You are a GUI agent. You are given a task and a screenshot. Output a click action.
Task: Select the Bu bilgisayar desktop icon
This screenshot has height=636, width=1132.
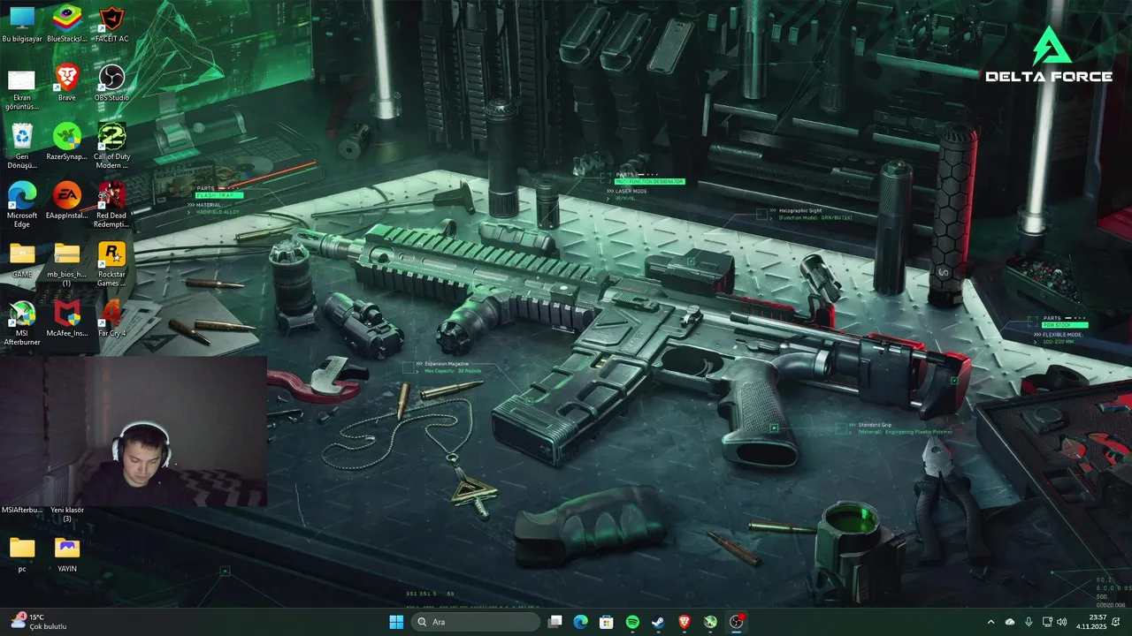(x=22, y=24)
